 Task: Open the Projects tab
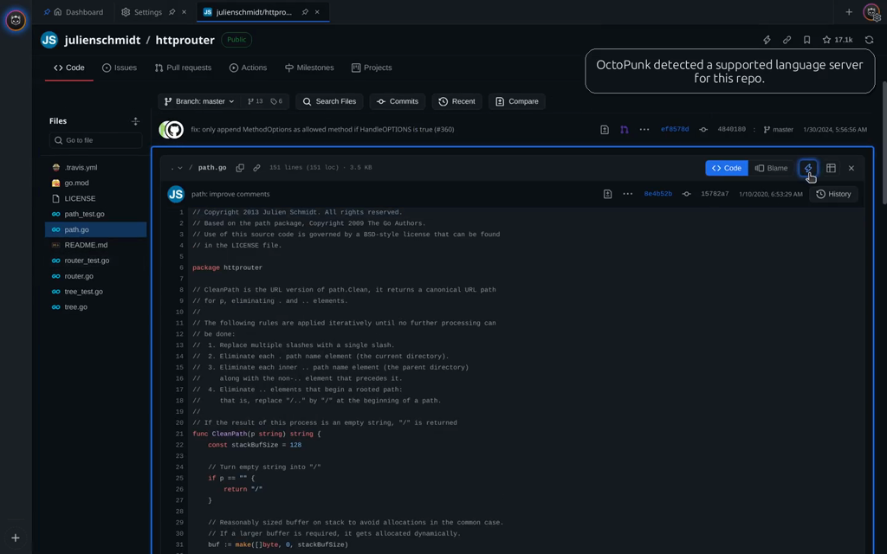371,68
